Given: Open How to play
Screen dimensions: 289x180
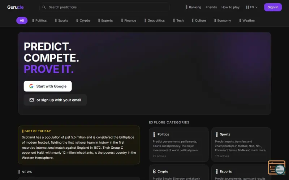Looking at the screenshot, I should click(x=230, y=7).
